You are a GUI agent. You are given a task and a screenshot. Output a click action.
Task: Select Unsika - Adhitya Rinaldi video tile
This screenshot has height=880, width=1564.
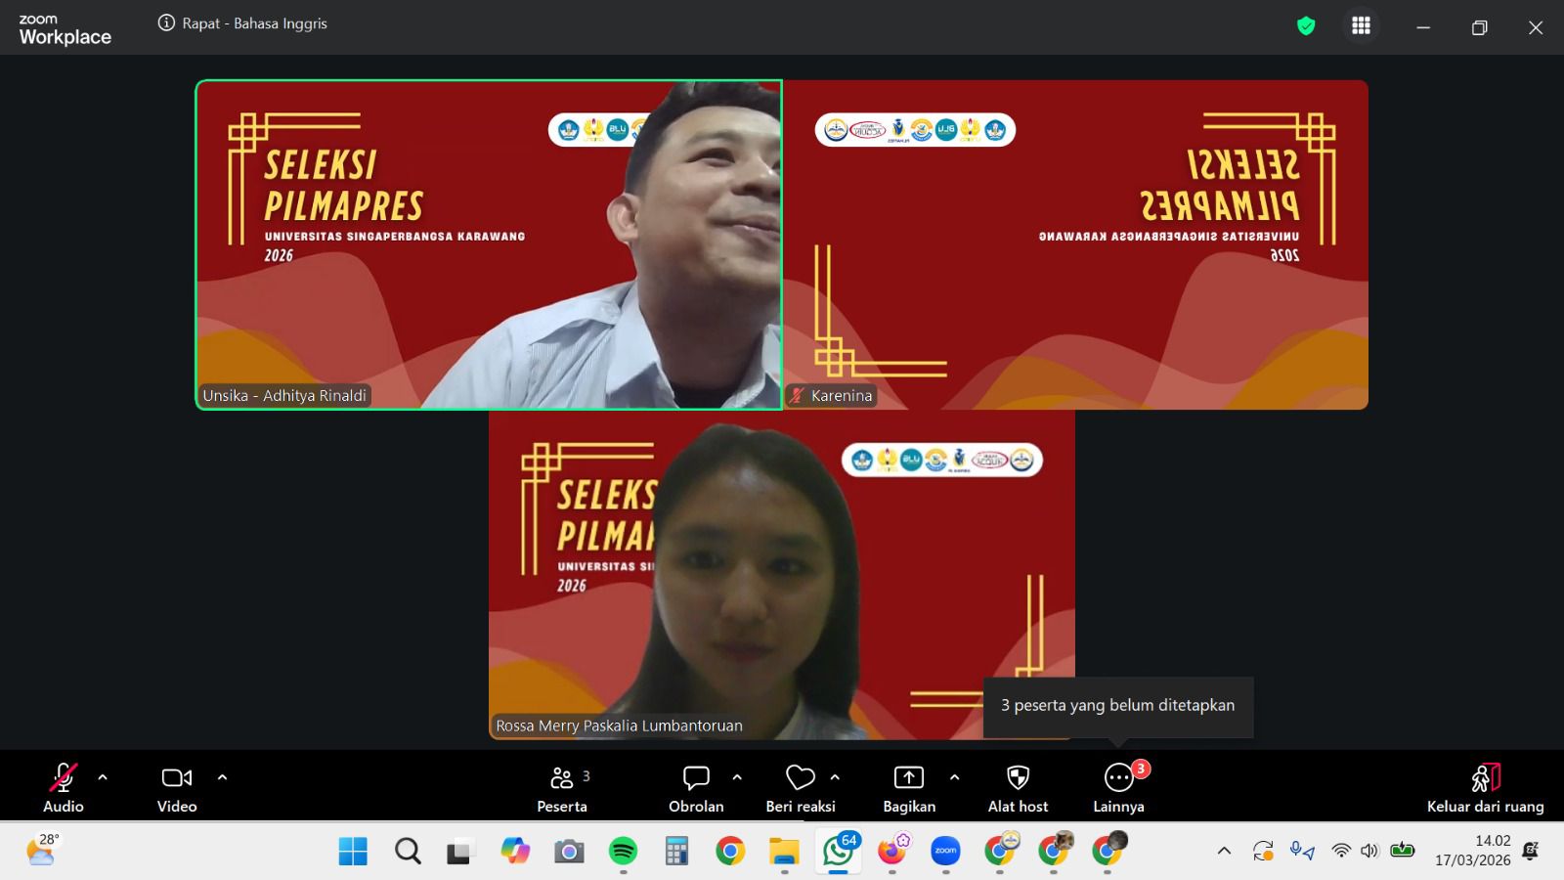(489, 244)
